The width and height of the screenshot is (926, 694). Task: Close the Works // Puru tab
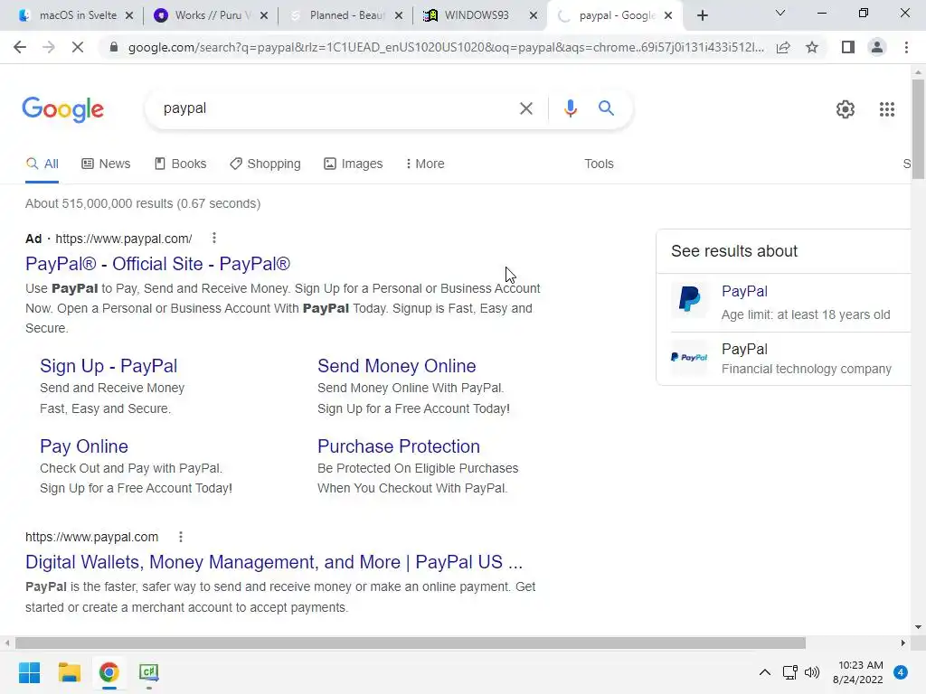(264, 15)
